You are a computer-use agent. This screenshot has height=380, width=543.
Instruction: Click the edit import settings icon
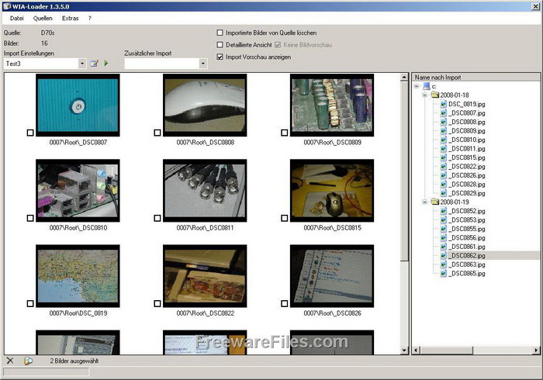[x=94, y=64]
